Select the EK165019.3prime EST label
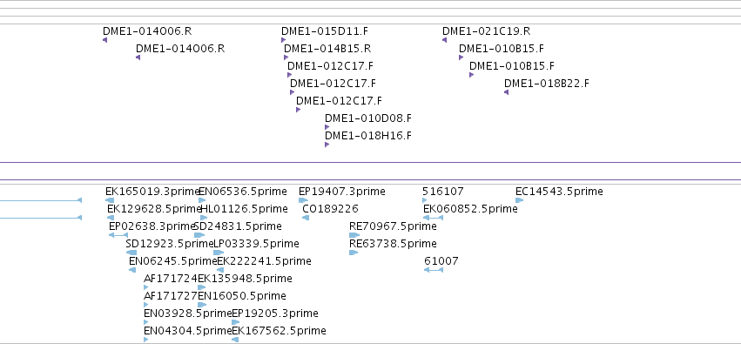The image size is (741, 344). tap(153, 192)
